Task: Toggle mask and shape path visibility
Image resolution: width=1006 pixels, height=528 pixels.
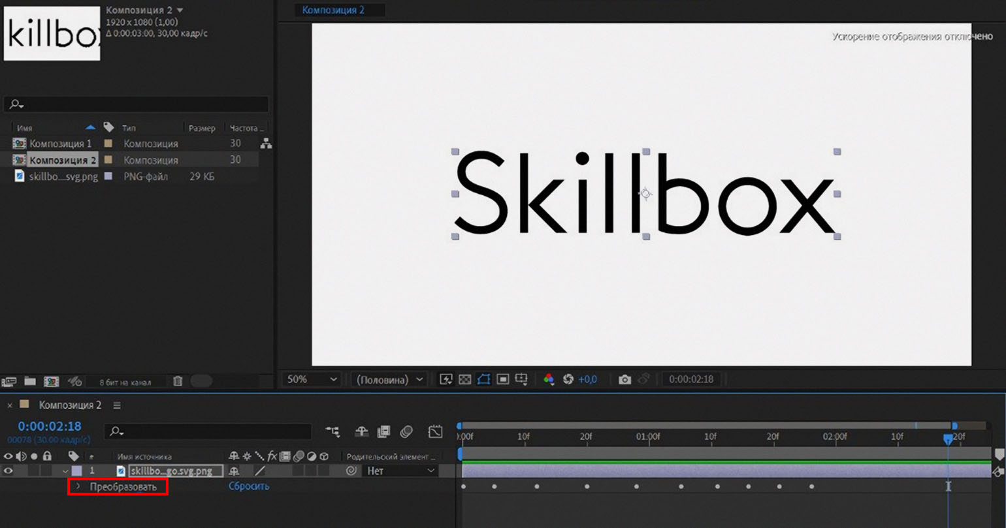Action: 483,379
